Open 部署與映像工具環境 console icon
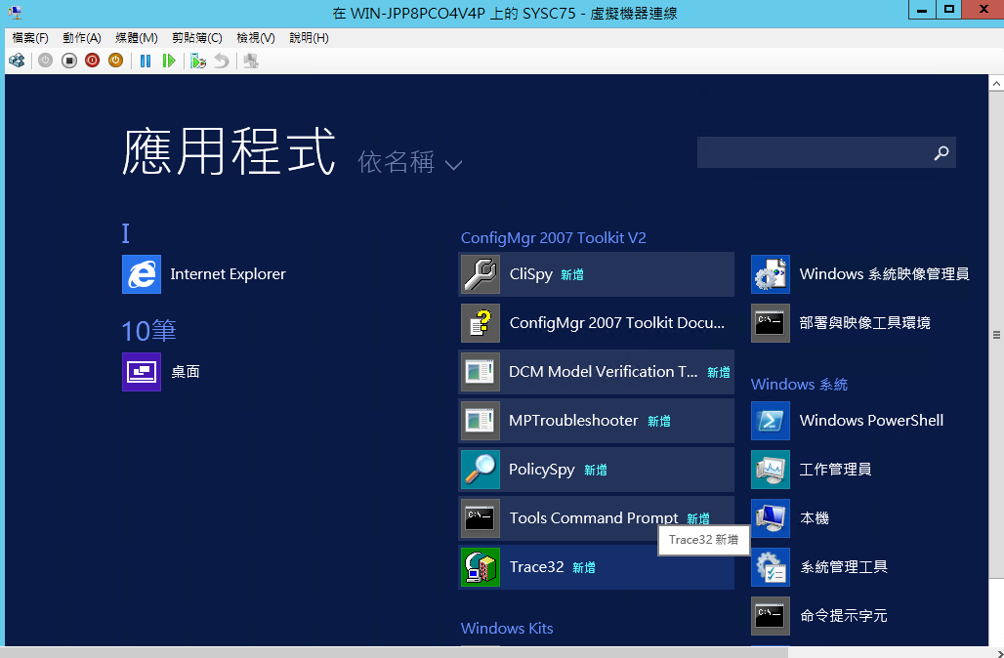Viewport: 1004px width, 658px height. coord(771,322)
